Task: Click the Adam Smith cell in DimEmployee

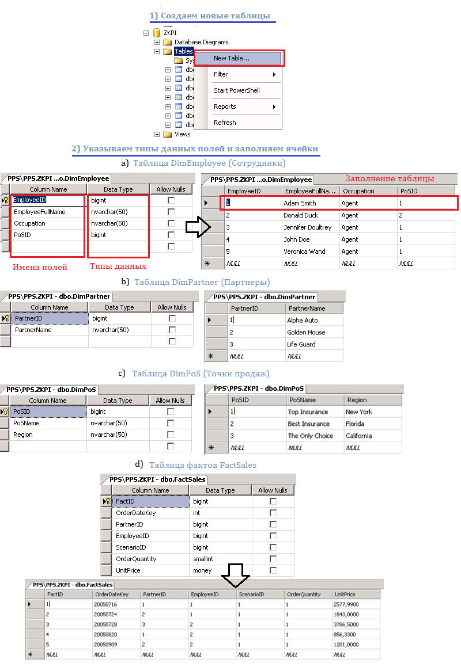Action: coord(300,203)
